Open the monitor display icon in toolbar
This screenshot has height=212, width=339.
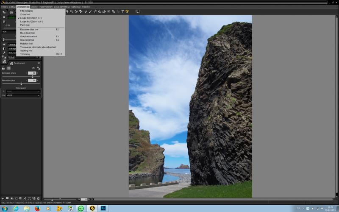click(137, 11)
